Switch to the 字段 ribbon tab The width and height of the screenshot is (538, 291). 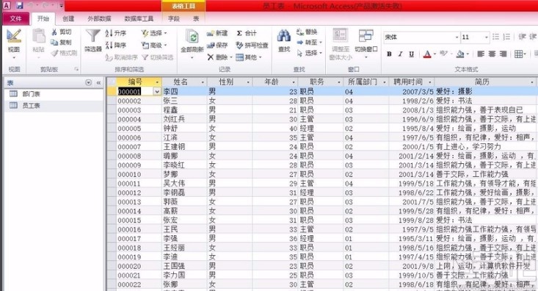point(174,18)
